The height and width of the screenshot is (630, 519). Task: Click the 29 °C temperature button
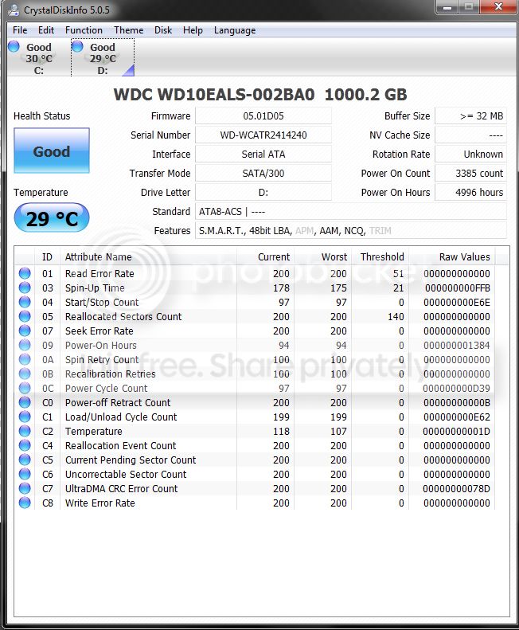pyautogui.click(x=52, y=217)
